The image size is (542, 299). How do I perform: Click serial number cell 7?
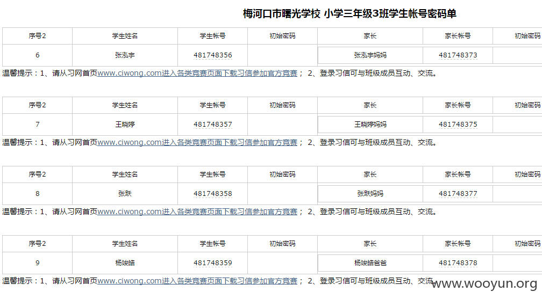tap(37, 125)
